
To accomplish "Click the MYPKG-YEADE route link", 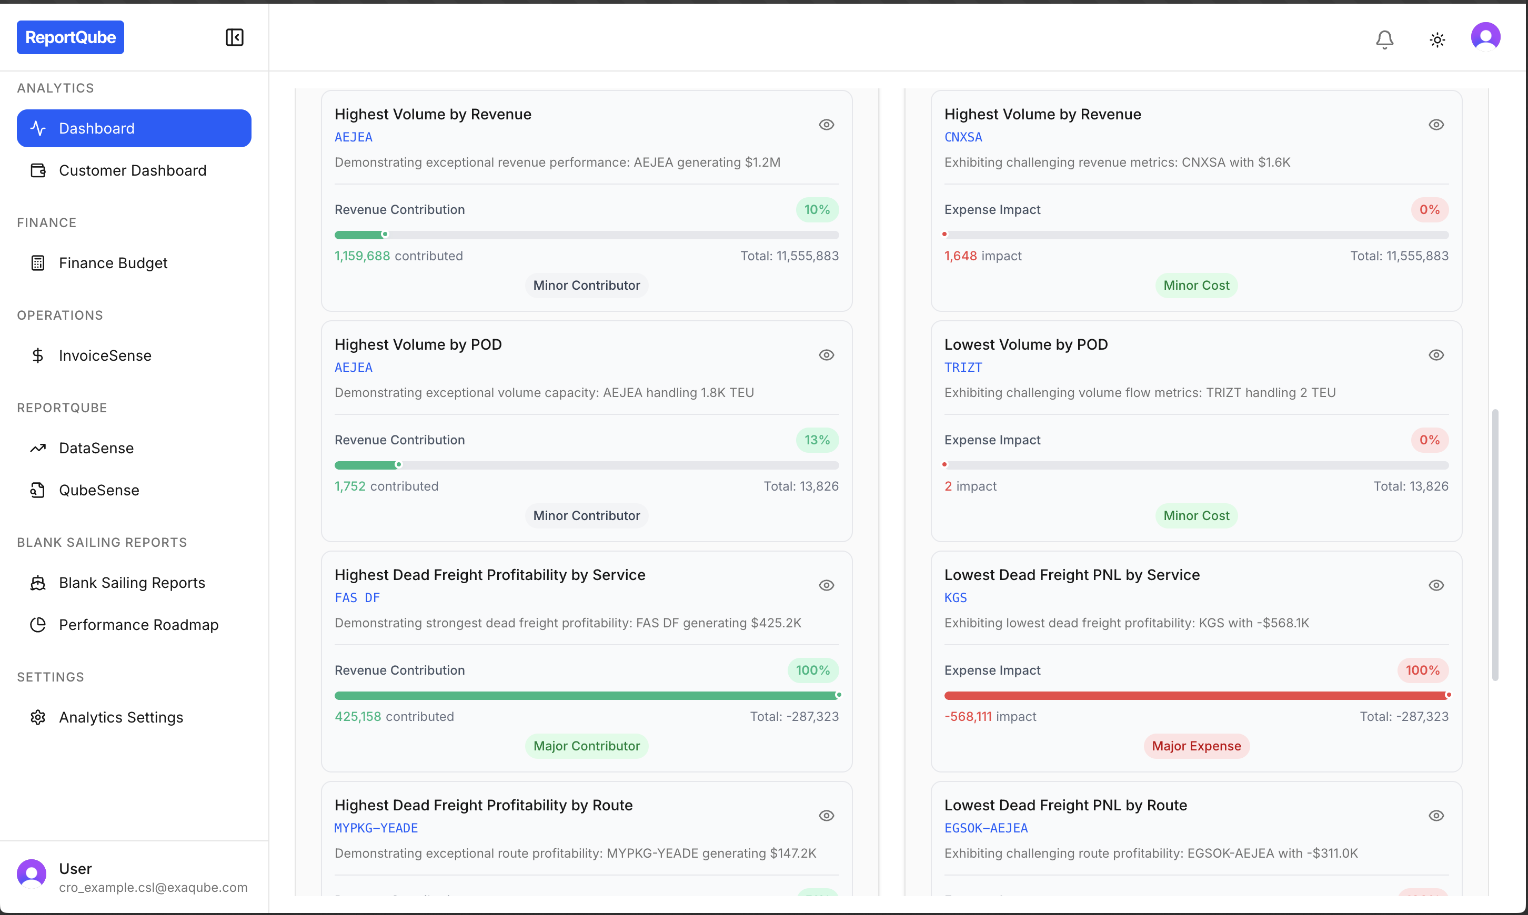I will click(376, 828).
